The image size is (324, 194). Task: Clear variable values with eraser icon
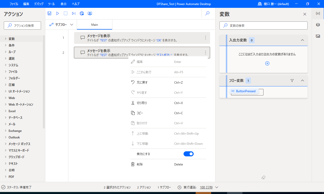coord(263,178)
